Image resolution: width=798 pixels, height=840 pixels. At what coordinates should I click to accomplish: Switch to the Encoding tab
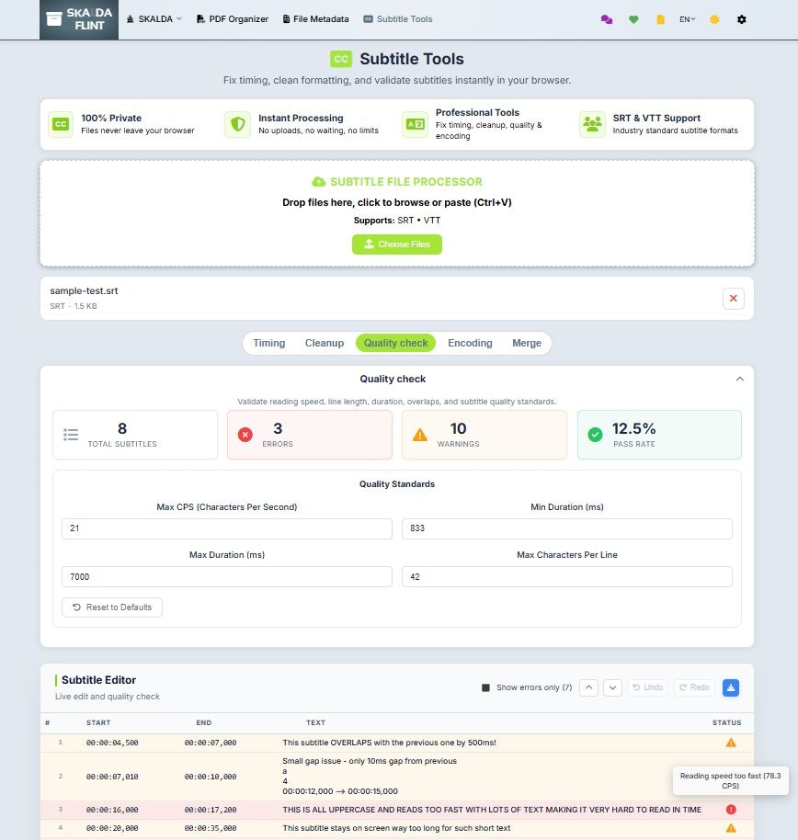pyautogui.click(x=470, y=342)
